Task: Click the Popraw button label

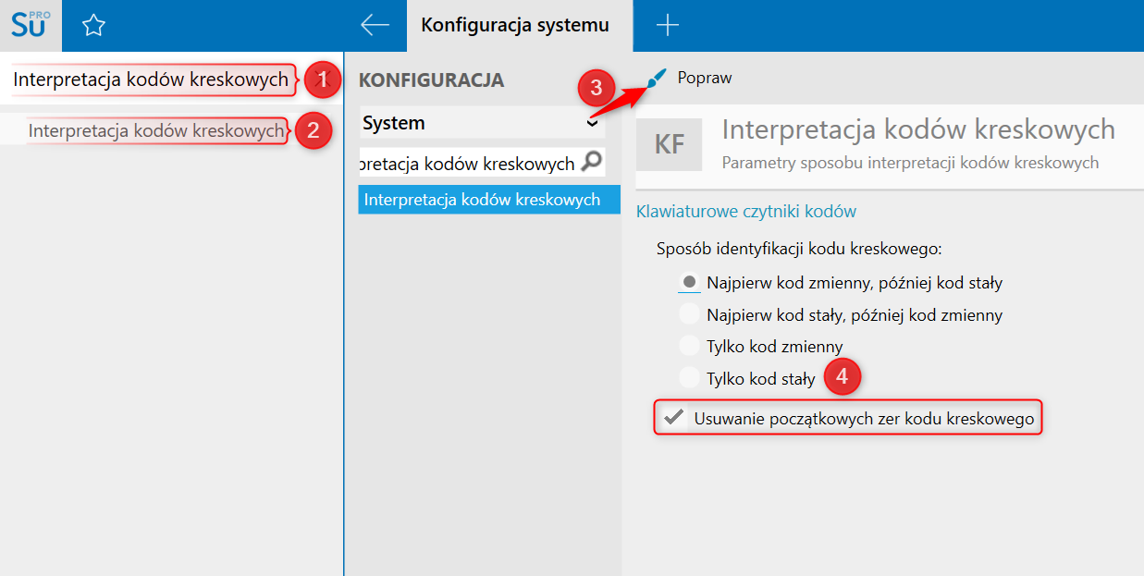Action: pyautogui.click(x=705, y=79)
